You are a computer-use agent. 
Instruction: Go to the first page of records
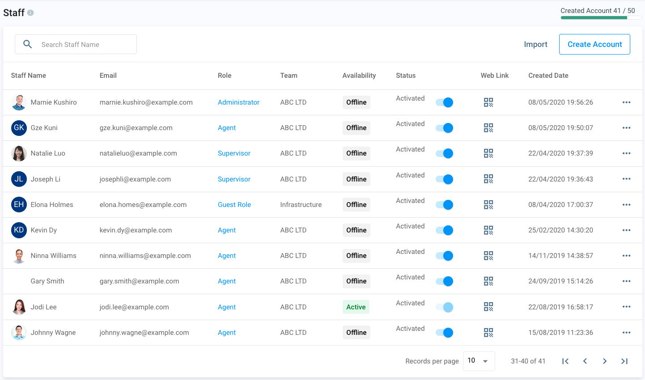point(565,361)
